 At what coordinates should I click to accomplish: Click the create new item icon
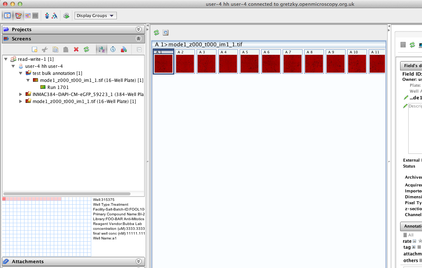[34, 49]
